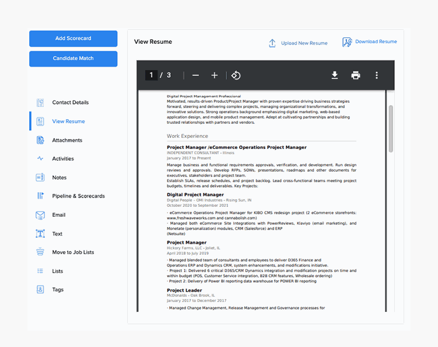Print the resume PDF
The height and width of the screenshot is (347, 438).
(x=356, y=75)
